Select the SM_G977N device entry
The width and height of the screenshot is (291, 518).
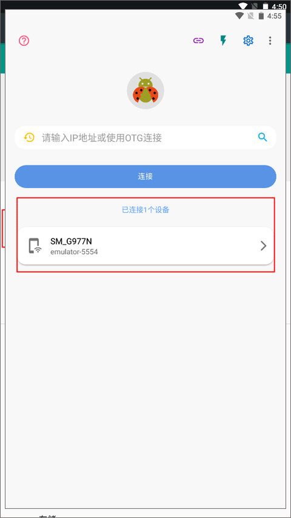click(x=145, y=246)
